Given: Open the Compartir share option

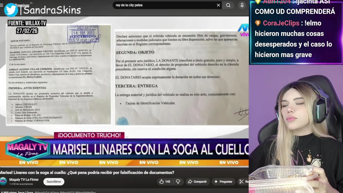Looking at the screenshot, I should point(197,181).
